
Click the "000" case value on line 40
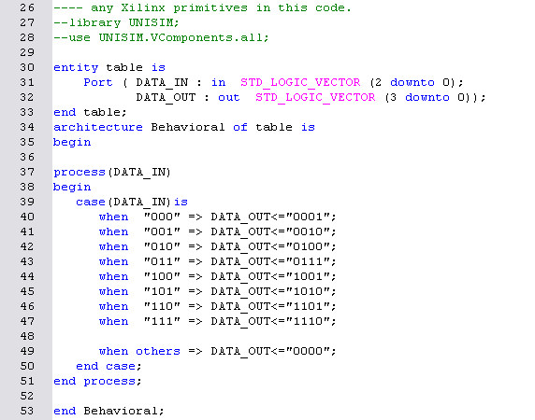click(x=162, y=217)
